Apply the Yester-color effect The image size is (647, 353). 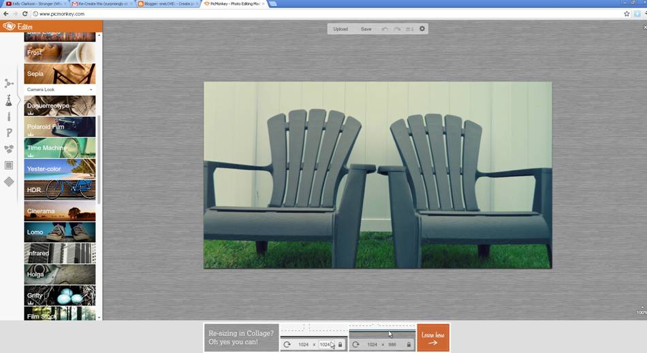point(60,169)
